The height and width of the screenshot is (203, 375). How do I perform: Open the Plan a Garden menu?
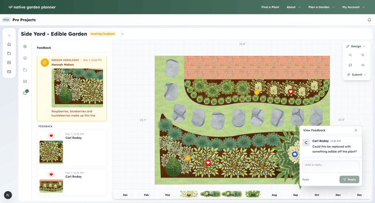[x=321, y=7]
